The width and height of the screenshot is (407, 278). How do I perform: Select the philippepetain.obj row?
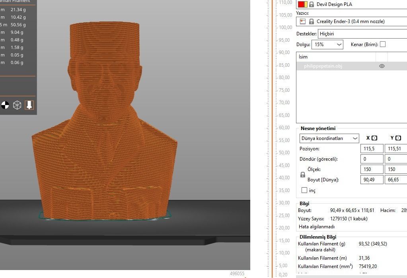tap(352, 66)
